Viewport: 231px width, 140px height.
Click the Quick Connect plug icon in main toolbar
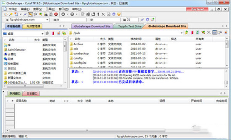tap(25, 14)
